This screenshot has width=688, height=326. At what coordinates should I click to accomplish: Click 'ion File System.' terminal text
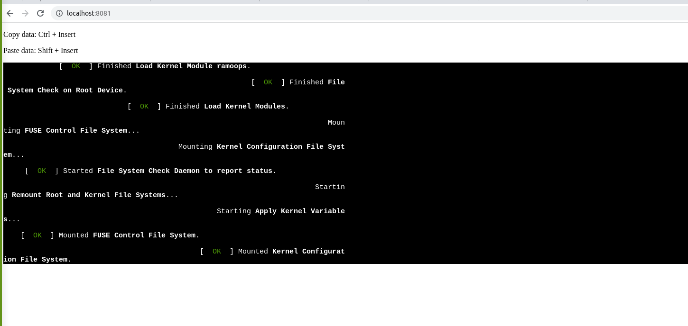tap(37, 260)
